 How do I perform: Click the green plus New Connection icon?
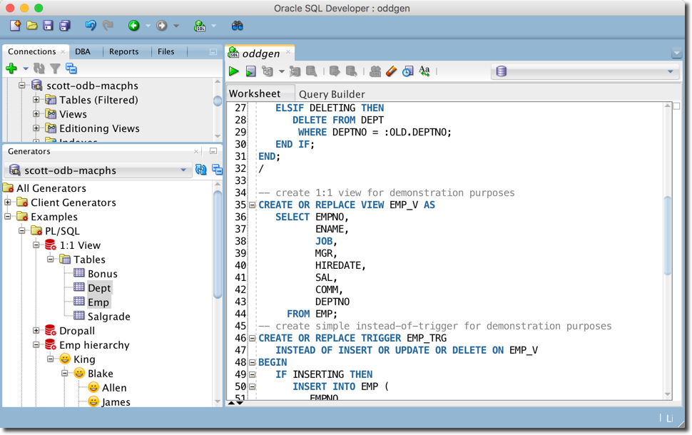[11, 68]
